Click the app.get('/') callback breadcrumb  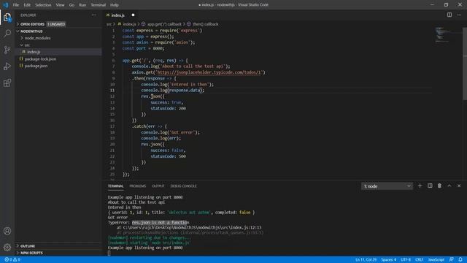click(164, 24)
